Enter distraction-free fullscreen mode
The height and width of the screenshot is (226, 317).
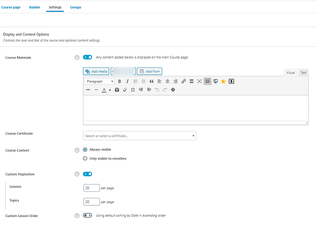coord(200,81)
